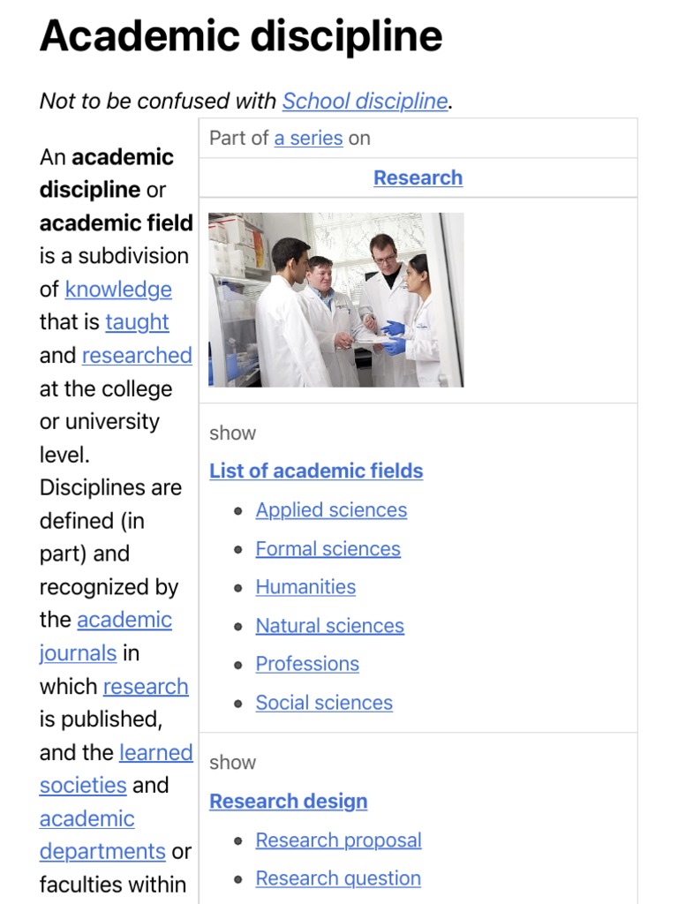Open List of academic fields link
678x904 pixels.
point(316,471)
